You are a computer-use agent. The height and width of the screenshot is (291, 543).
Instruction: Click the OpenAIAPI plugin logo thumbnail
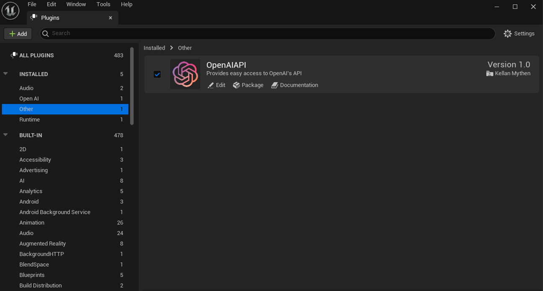click(185, 74)
